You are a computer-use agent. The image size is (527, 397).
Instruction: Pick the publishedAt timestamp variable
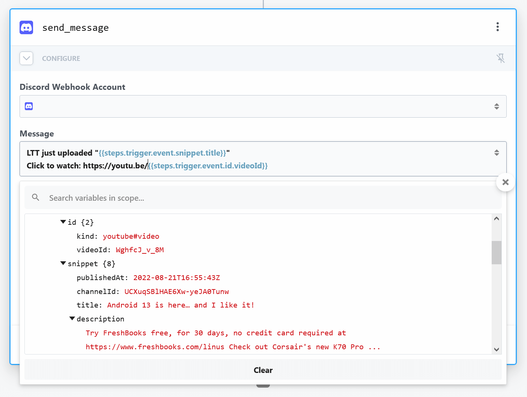point(176,278)
